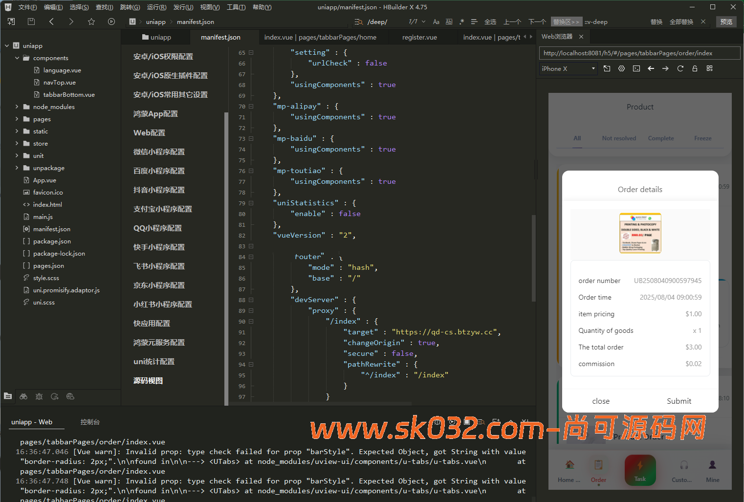The height and width of the screenshot is (502, 744).
Task: Open the browser devtools console icon
Action: pos(636,69)
